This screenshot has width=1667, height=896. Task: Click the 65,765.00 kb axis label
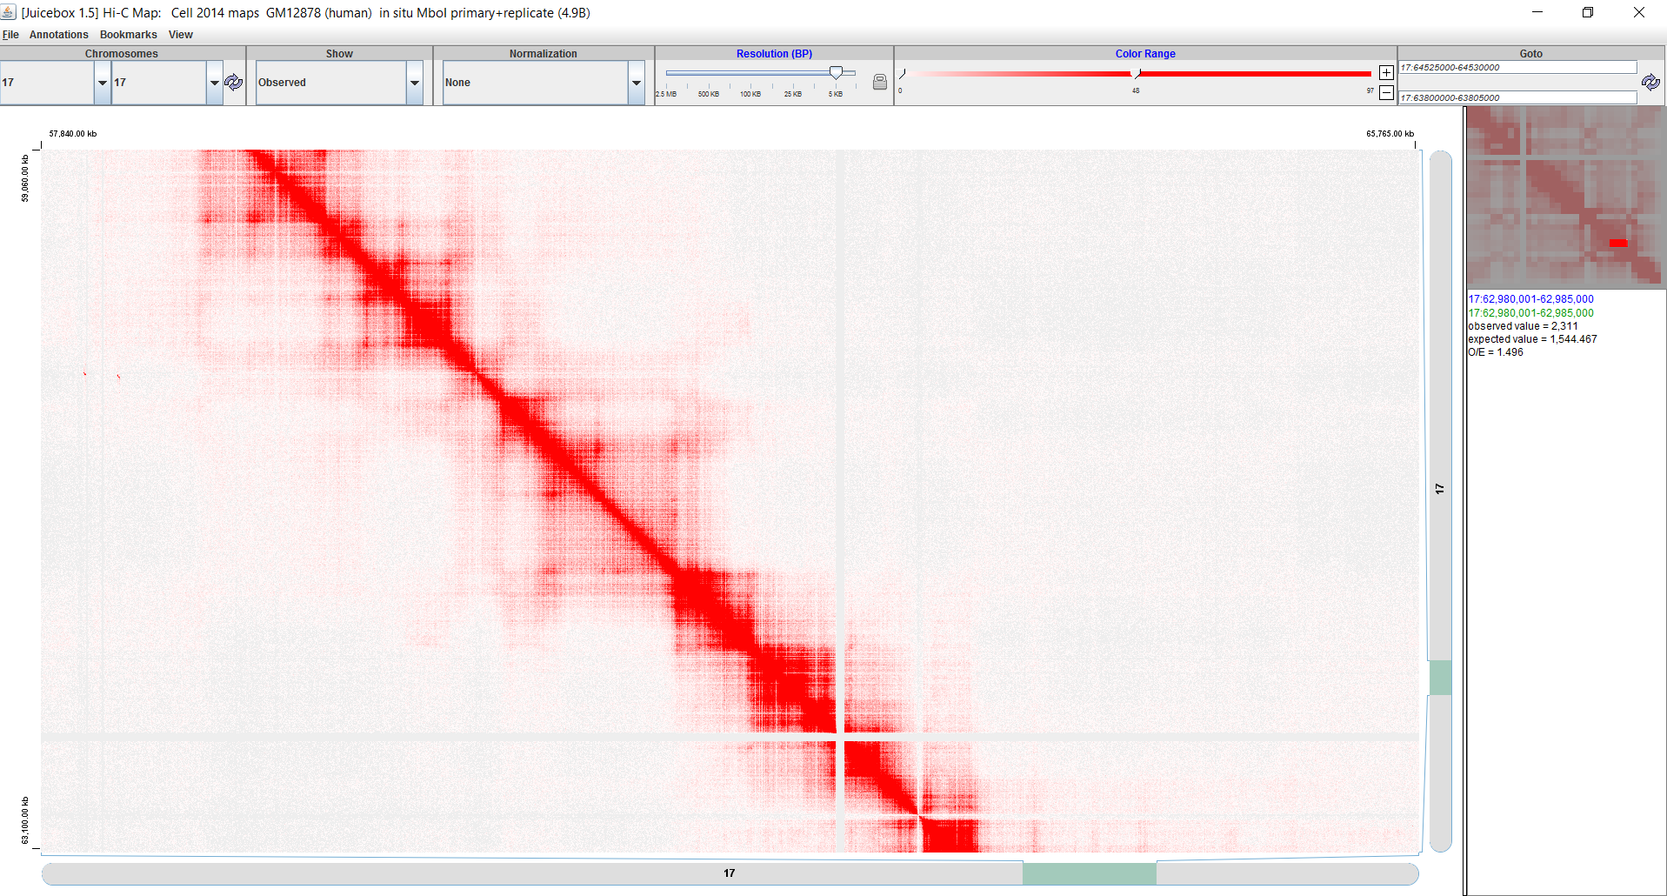tap(1390, 134)
